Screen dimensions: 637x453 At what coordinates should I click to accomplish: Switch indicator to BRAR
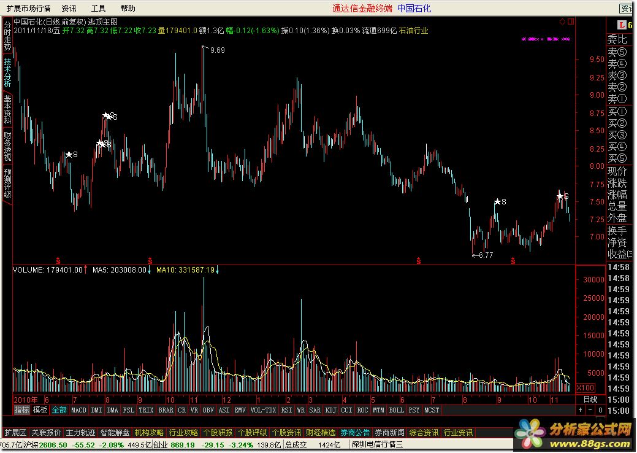pos(166,410)
